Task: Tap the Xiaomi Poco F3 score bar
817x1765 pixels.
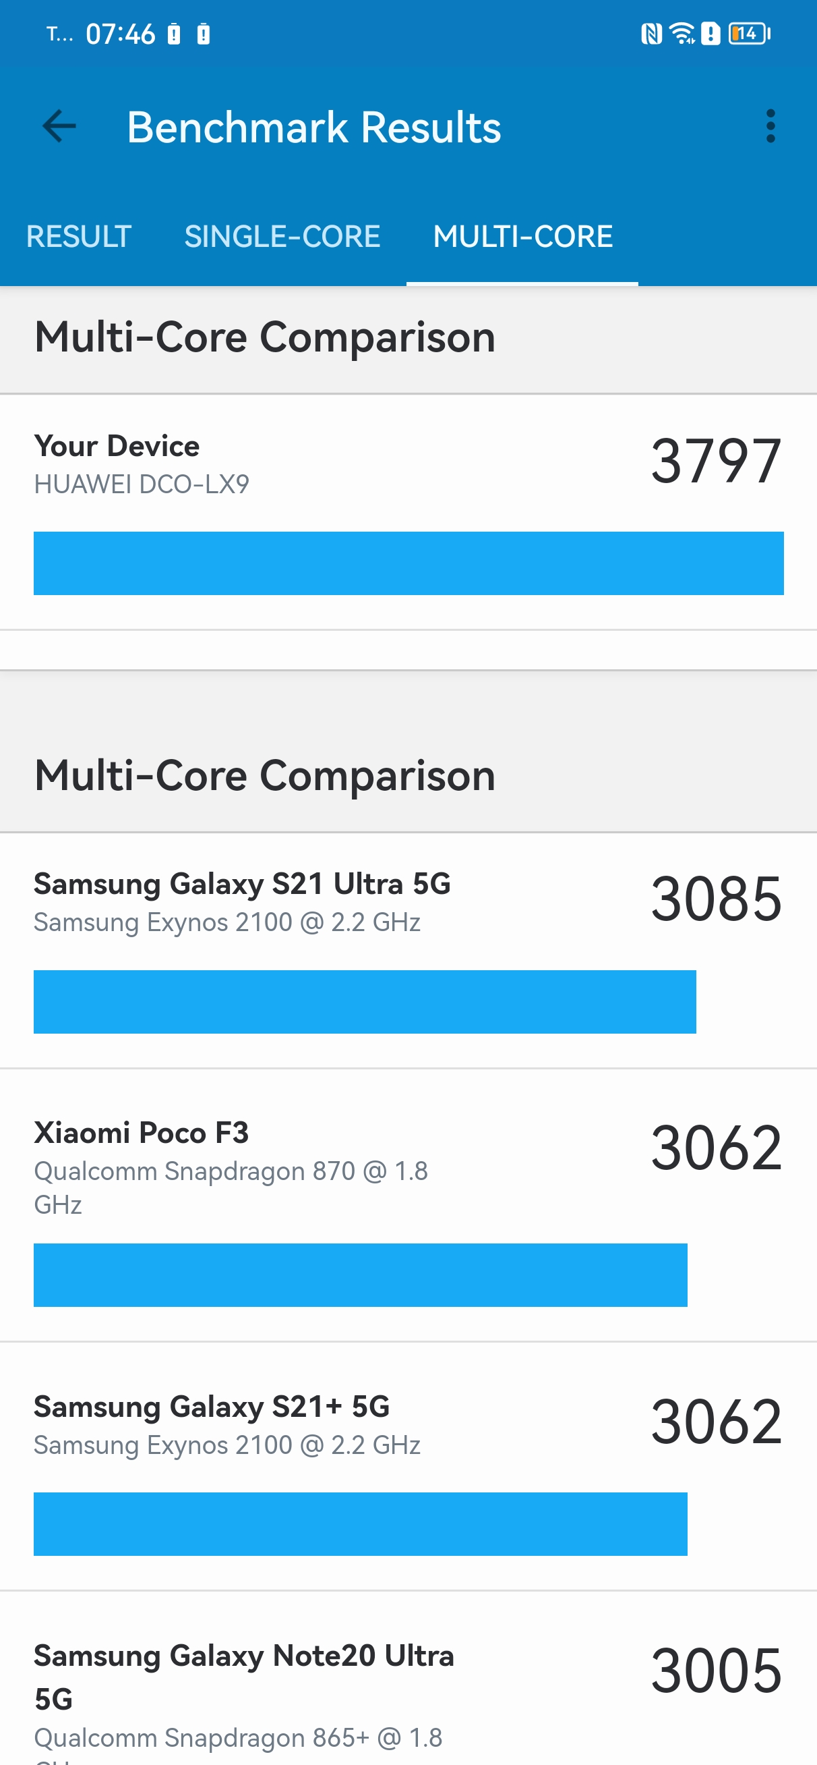Action: point(360,1275)
